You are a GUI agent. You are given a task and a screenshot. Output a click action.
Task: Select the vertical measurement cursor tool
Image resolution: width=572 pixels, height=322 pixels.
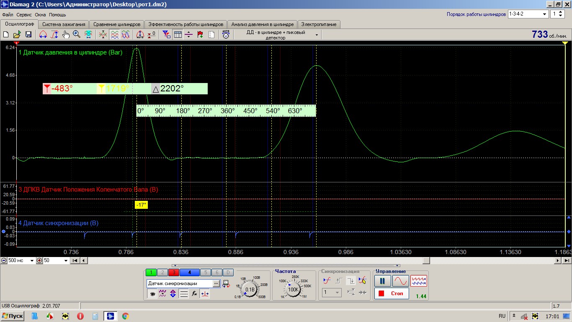coord(54,35)
